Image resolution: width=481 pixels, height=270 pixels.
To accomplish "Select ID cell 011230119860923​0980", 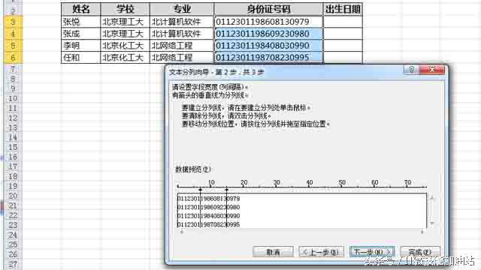I will (268, 34).
